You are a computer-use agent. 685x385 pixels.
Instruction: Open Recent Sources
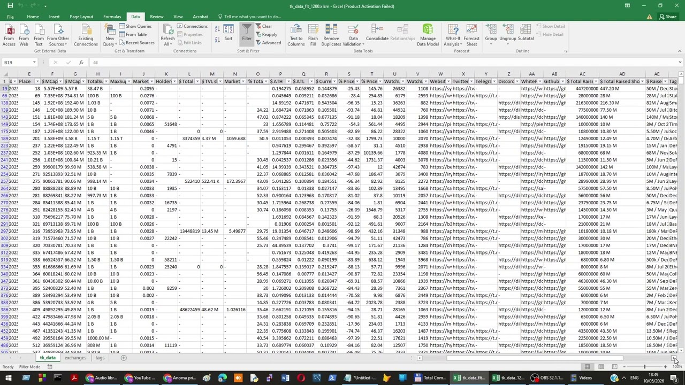tap(136, 43)
